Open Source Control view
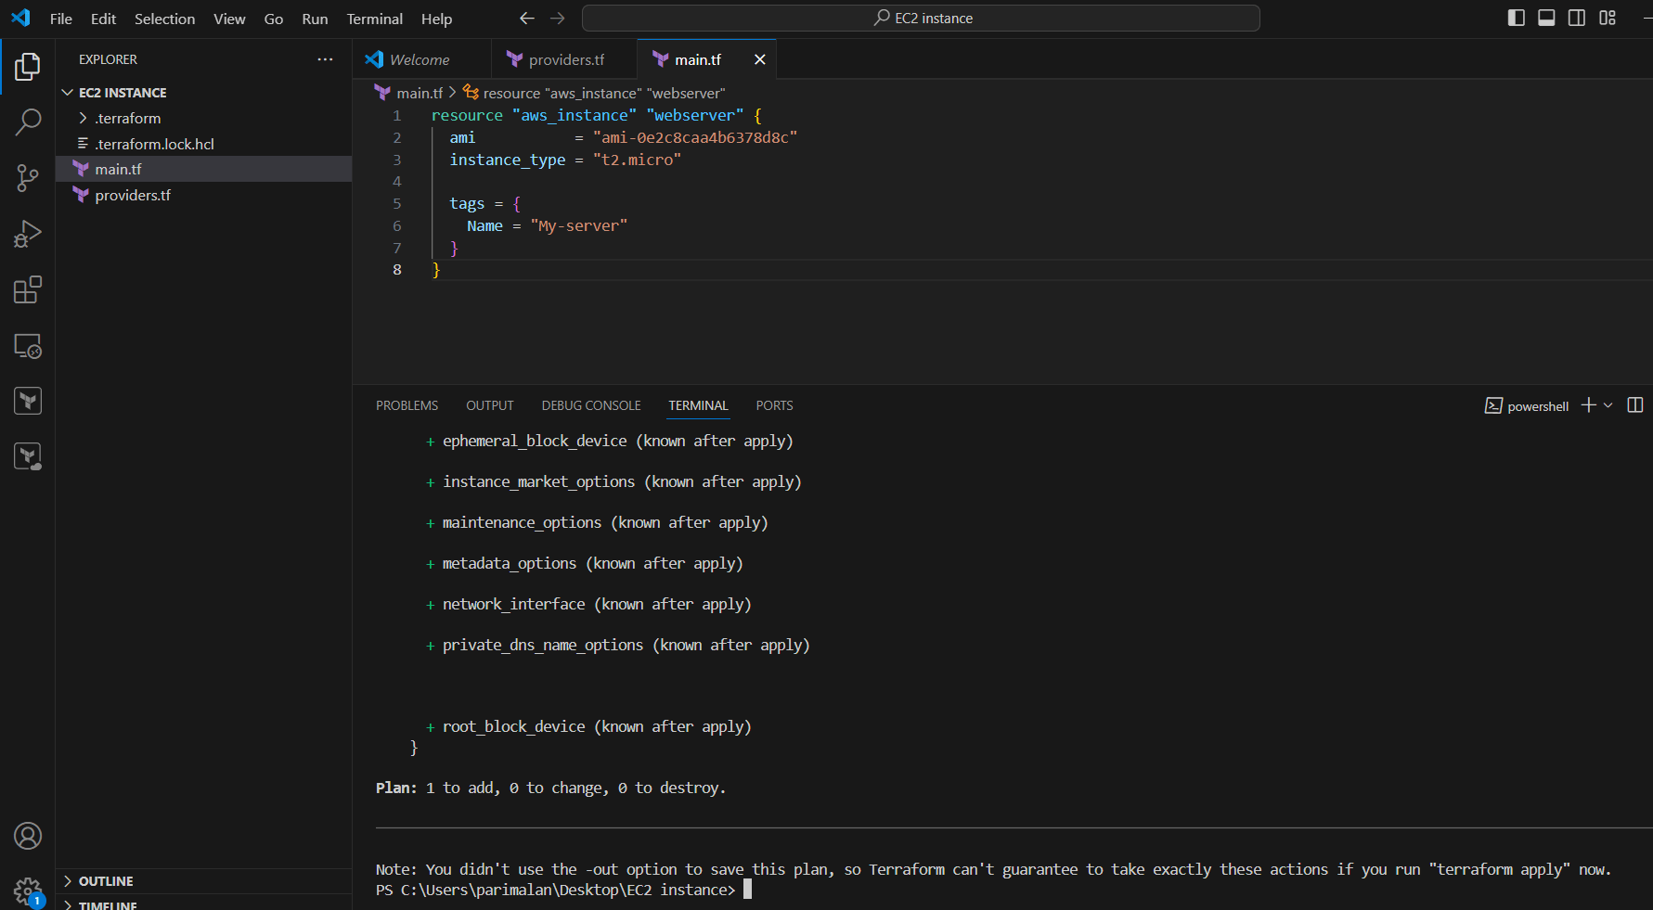The height and width of the screenshot is (910, 1653). 28,178
